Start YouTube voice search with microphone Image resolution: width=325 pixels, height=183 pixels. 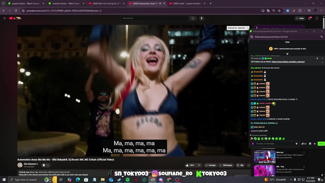pyautogui.click(x=202, y=18)
